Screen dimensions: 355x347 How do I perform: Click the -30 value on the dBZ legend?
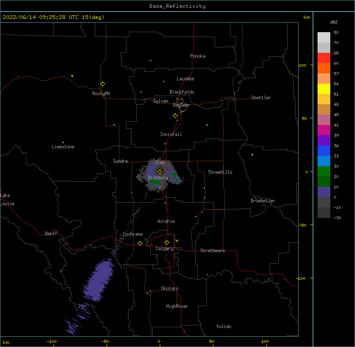point(337,218)
